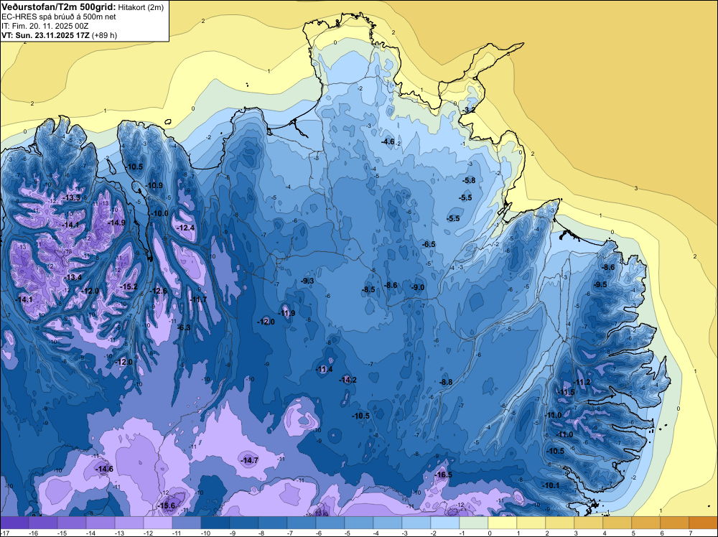
Task: Select the -3.2 temperature value
Action: 468,111
